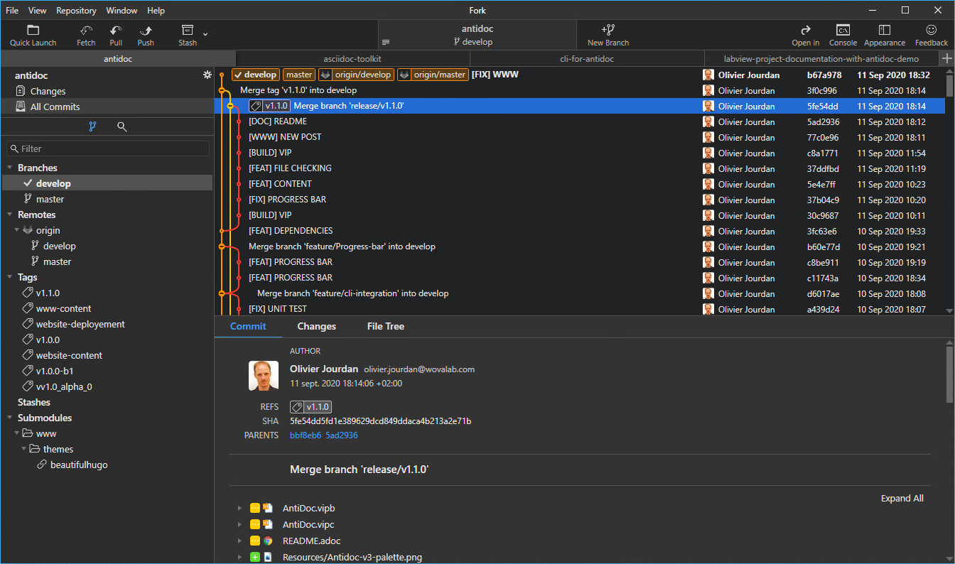The width and height of the screenshot is (955, 564).
Task: Open Changes in the sidebar
Action: [107, 91]
